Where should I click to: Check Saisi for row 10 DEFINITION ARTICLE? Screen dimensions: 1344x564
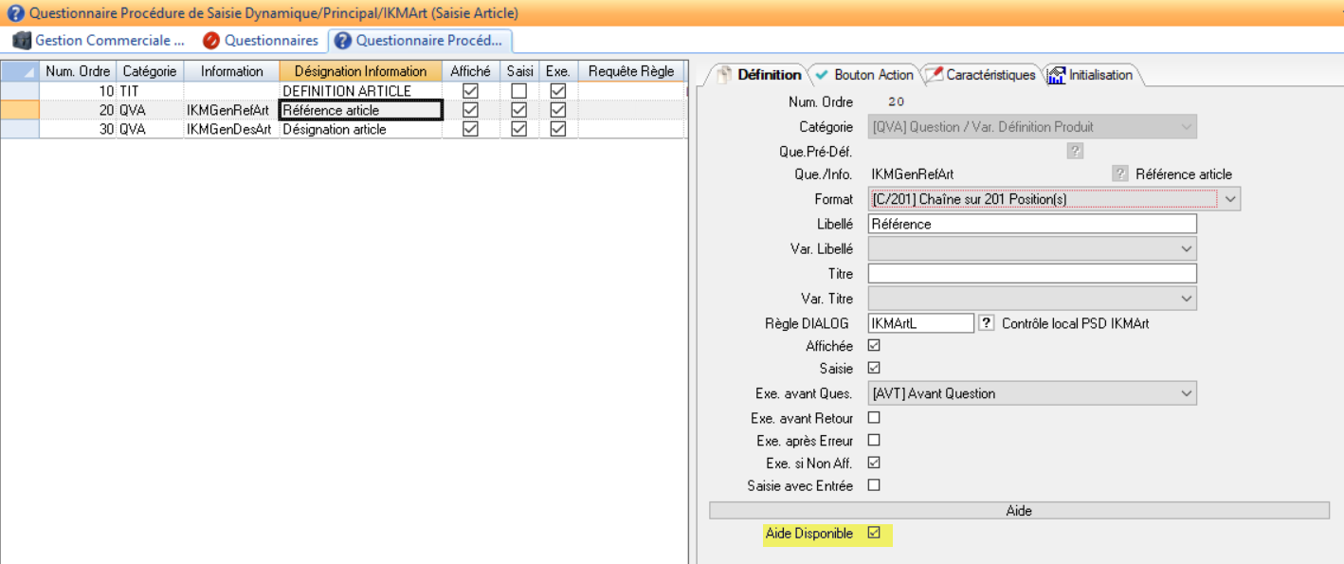click(x=518, y=91)
